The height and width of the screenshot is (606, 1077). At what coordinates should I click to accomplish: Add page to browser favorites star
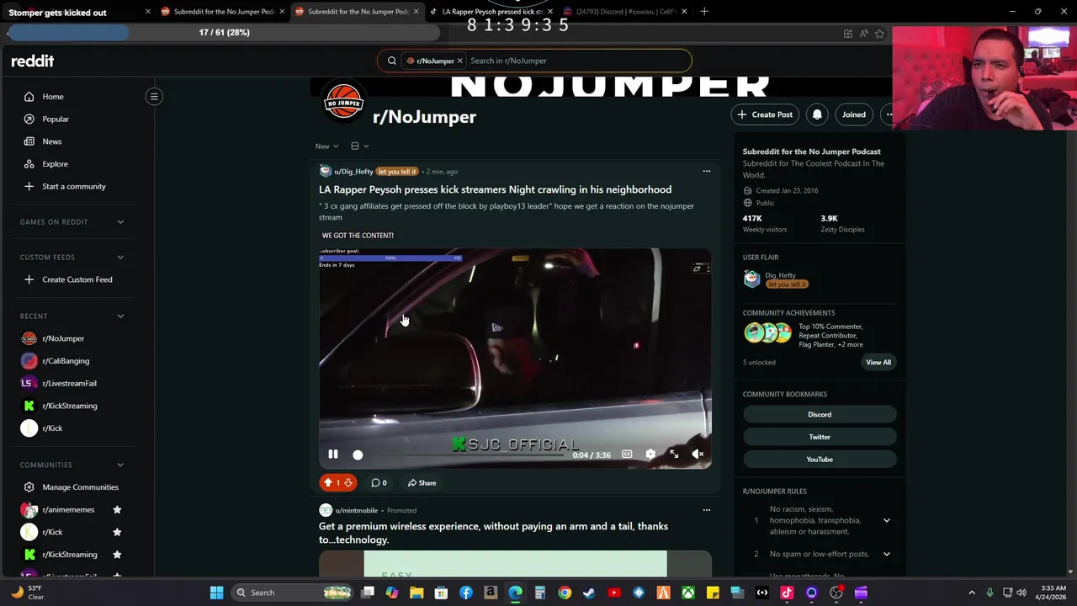[x=879, y=34]
